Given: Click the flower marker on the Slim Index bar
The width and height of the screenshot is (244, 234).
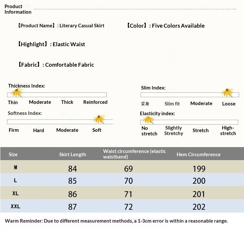Looking at the screenshot, I should click(x=227, y=93).
